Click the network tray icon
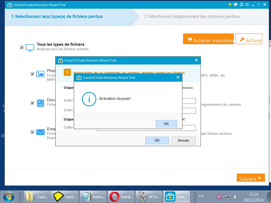Screen dimensions: 271x203 point(227,197)
